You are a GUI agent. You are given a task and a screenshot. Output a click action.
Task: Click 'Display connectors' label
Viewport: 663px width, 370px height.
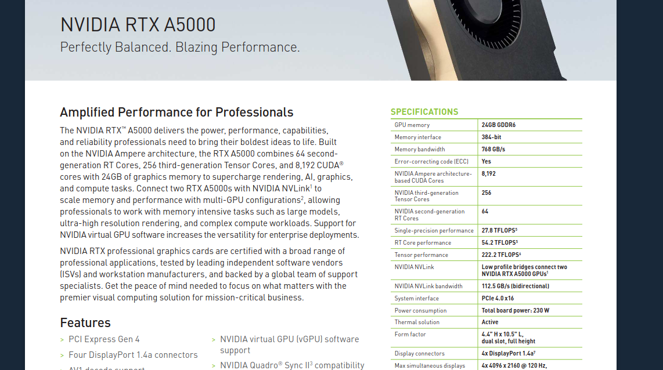pos(419,354)
